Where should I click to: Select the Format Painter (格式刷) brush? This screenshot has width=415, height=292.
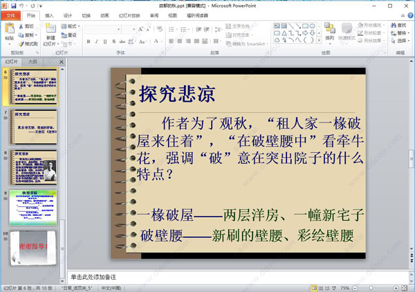[21, 44]
